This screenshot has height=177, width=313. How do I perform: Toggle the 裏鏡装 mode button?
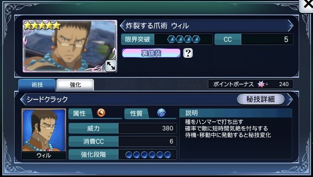tap(151, 53)
